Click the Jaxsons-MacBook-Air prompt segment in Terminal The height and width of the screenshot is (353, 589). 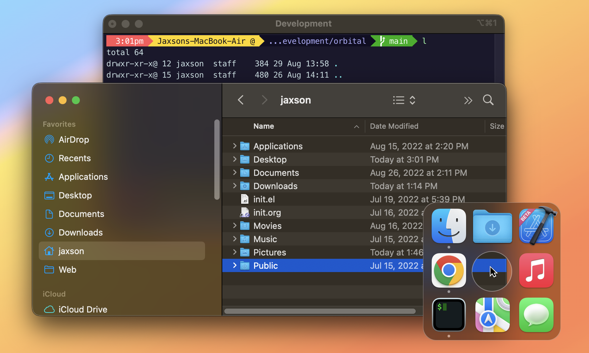point(206,41)
